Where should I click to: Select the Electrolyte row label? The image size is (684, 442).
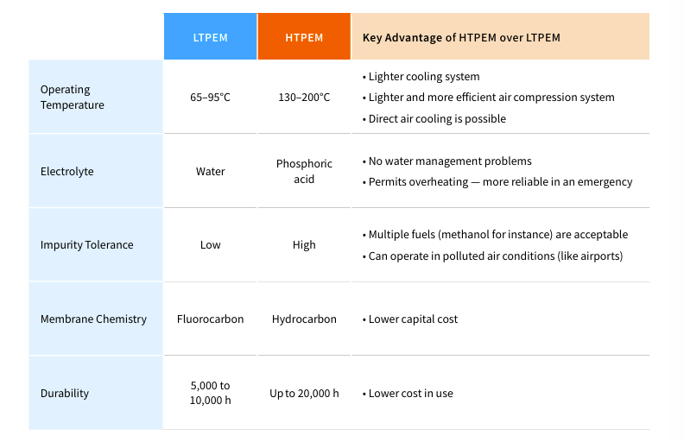[x=67, y=171]
